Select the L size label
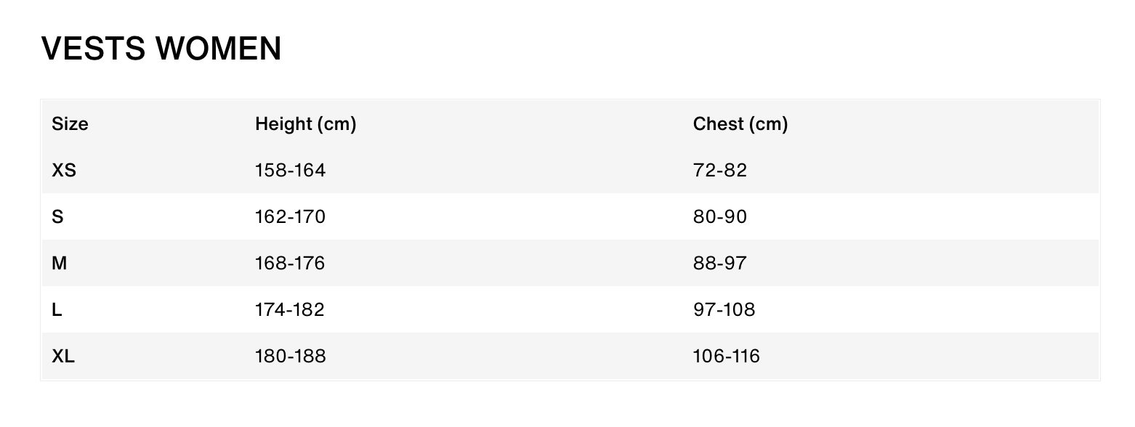 point(57,310)
